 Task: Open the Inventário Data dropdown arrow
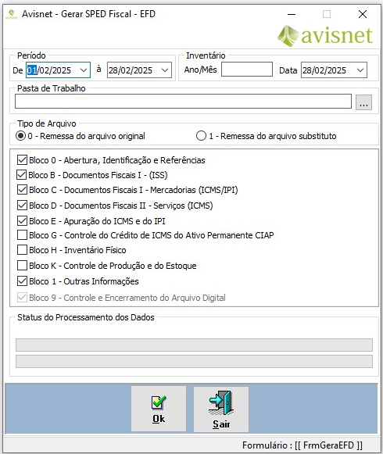click(x=360, y=70)
